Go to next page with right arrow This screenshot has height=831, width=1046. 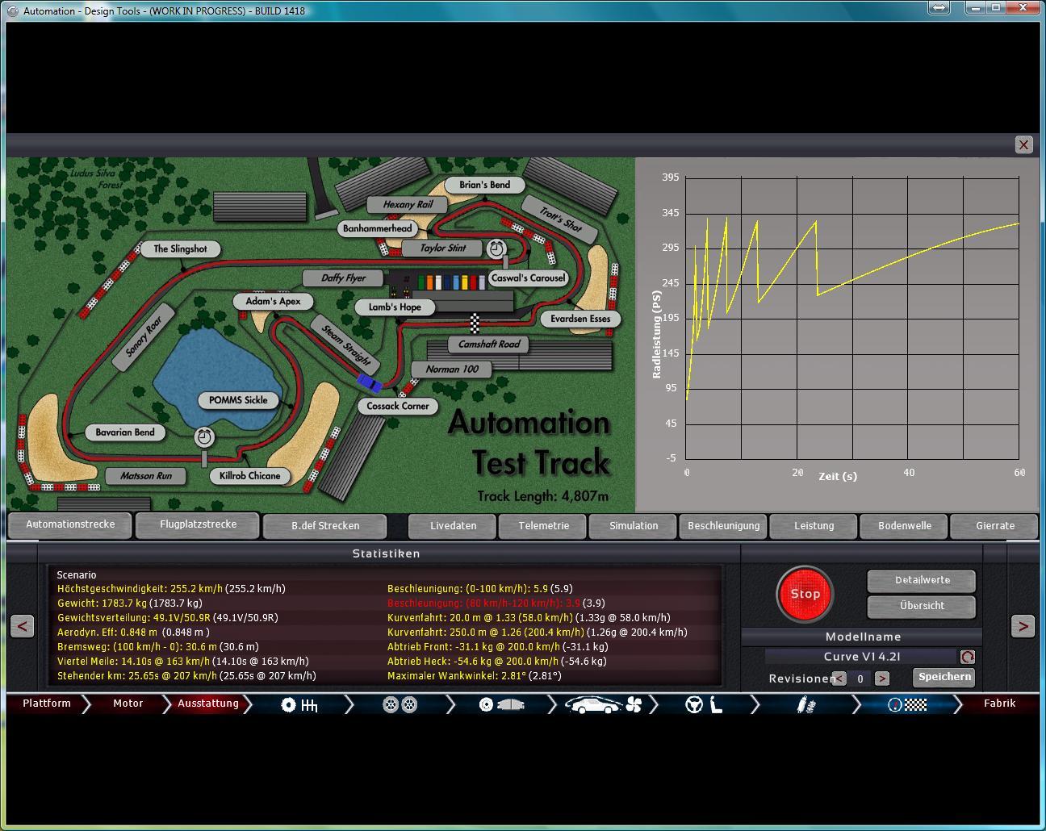tap(1022, 625)
